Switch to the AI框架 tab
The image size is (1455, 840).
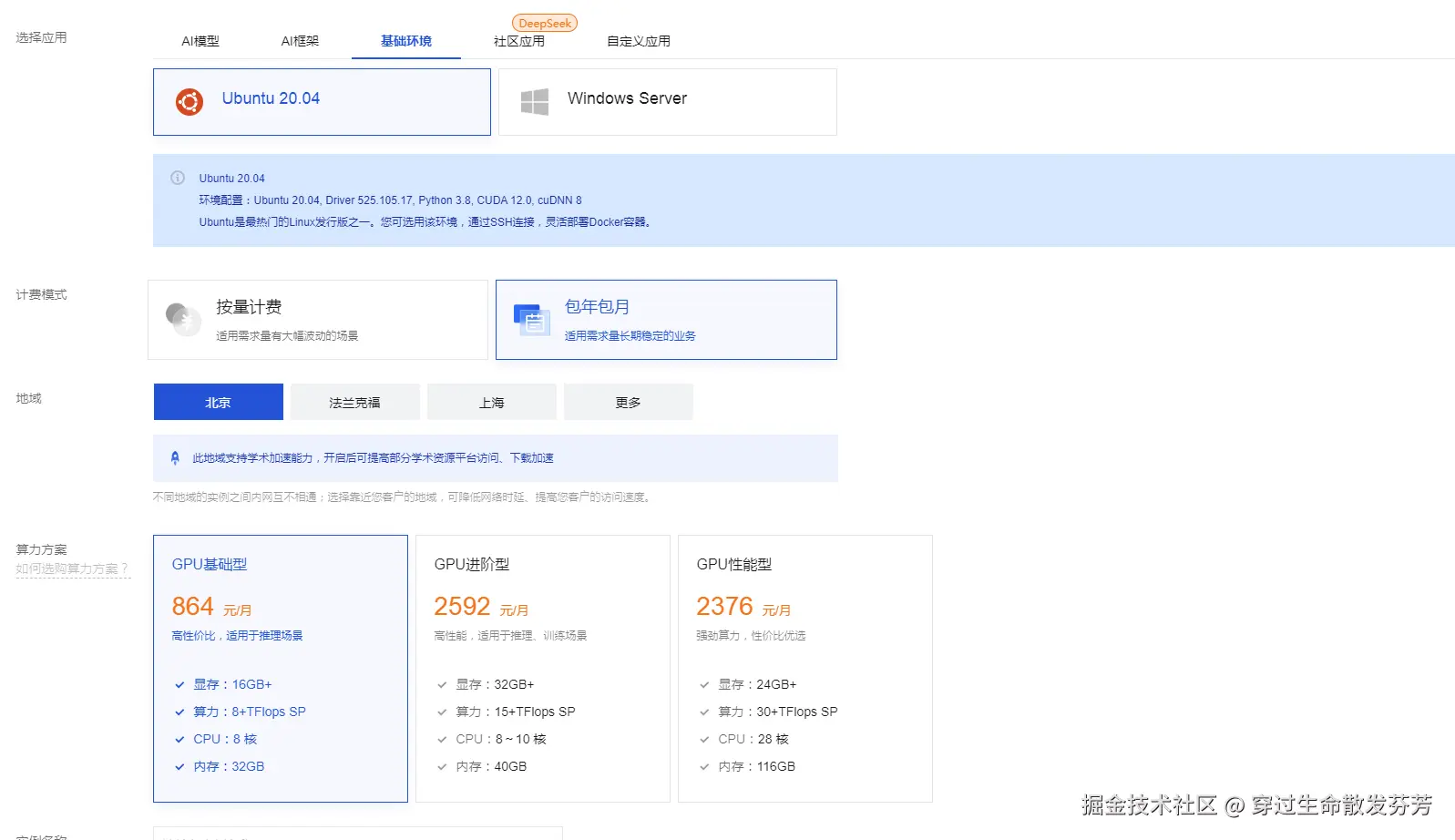pos(300,41)
